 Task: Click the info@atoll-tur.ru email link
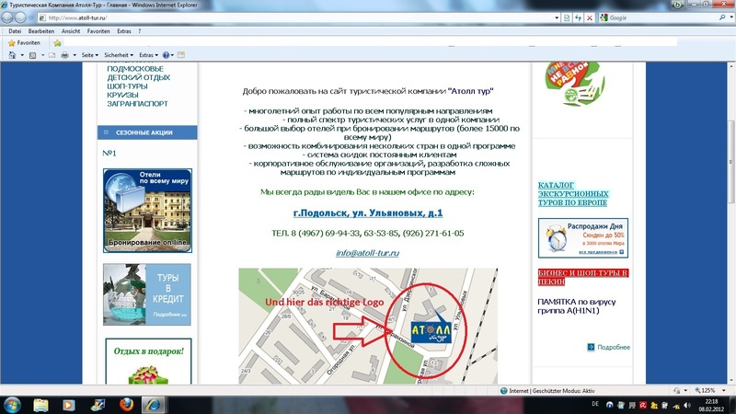point(367,253)
